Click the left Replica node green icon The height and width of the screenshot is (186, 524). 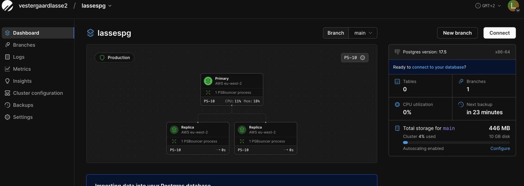pos(174,130)
